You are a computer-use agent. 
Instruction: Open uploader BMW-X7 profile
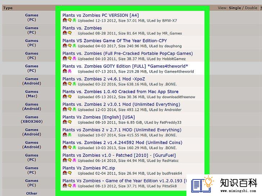[x=170, y=21]
